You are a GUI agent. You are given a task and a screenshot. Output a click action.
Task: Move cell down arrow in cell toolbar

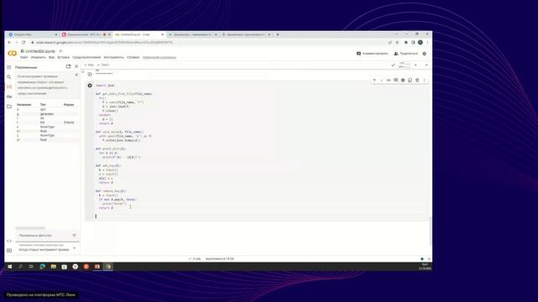(382, 81)
